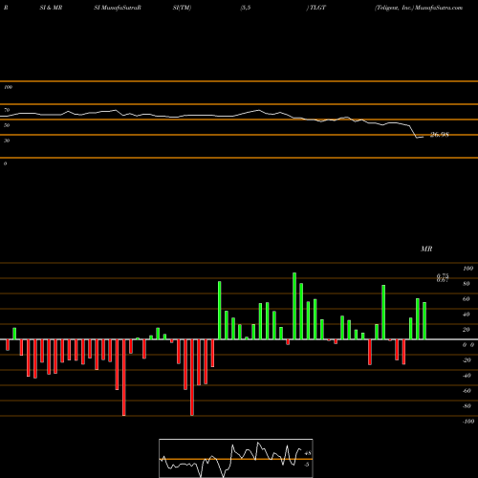Click the 0 label on the RSI axis

click(5, 163)
